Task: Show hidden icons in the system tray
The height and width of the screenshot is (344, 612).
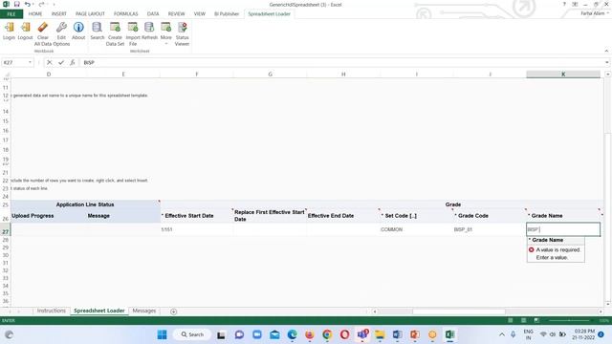Action: (x=502, y=334)
